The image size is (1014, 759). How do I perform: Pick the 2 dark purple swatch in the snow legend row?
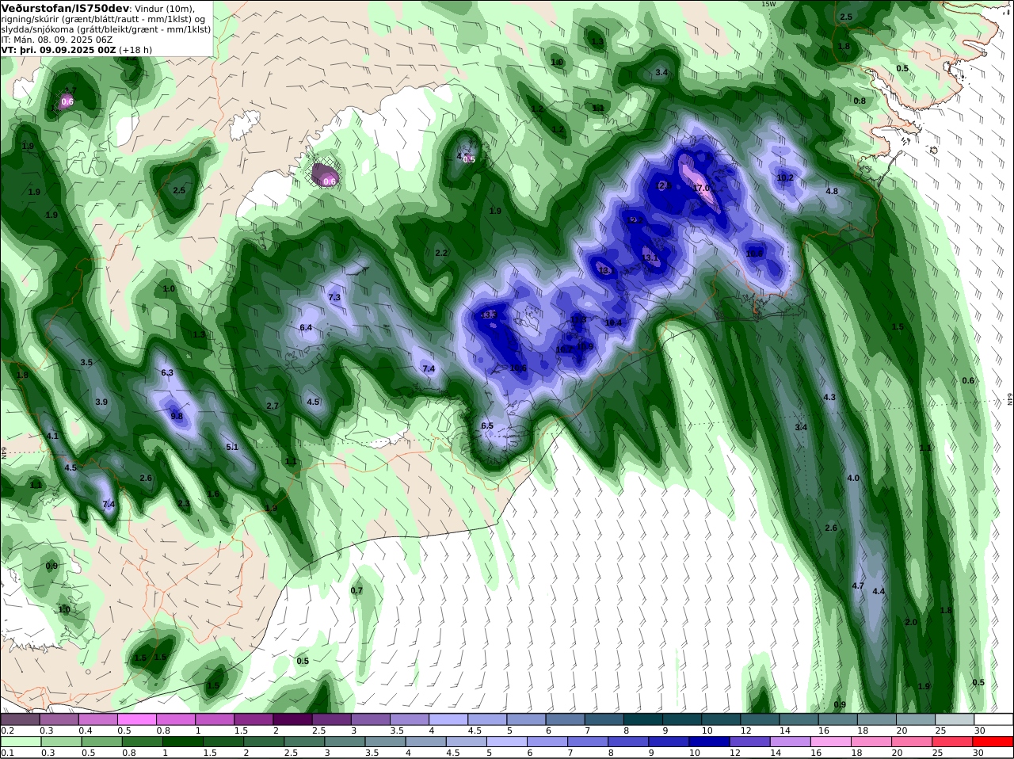pos(292,719)
